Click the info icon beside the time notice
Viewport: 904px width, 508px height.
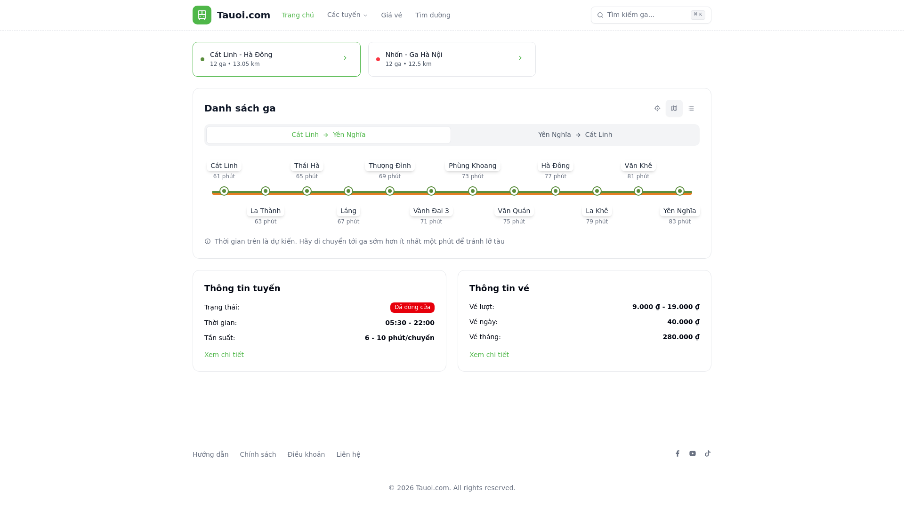(208, 241)
